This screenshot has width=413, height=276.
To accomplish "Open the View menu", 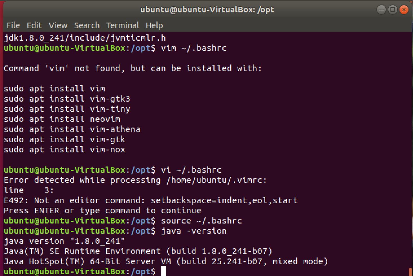I will coord(58,25).
